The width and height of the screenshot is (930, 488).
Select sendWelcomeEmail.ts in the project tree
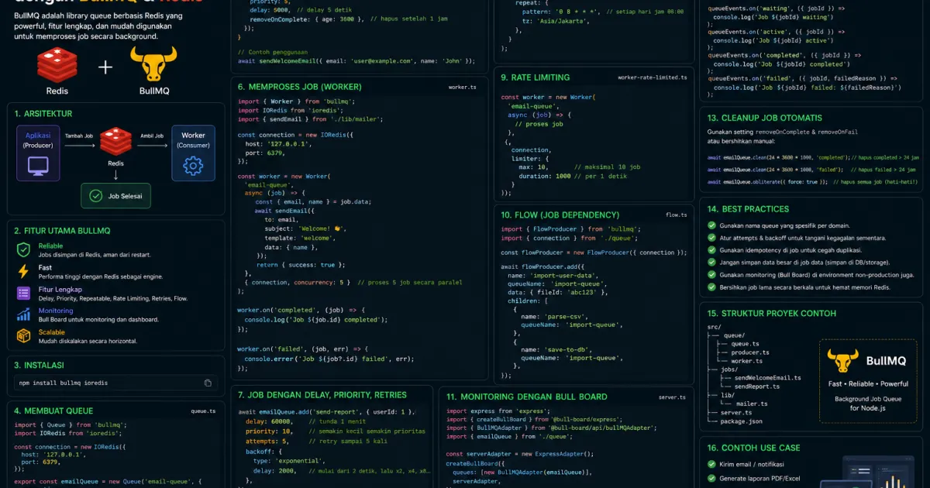point(768,378)
